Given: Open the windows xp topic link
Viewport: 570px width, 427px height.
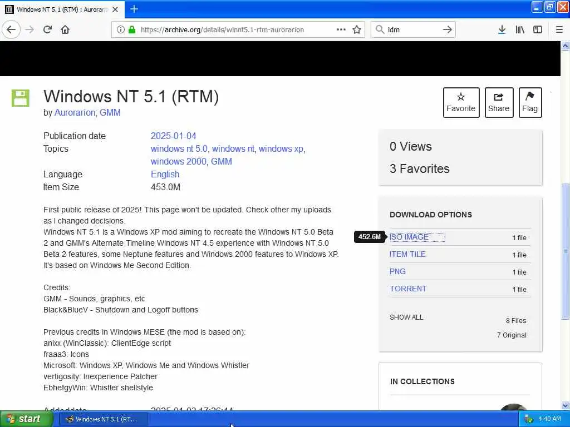Looking at the screenshot, I should 281,148.
